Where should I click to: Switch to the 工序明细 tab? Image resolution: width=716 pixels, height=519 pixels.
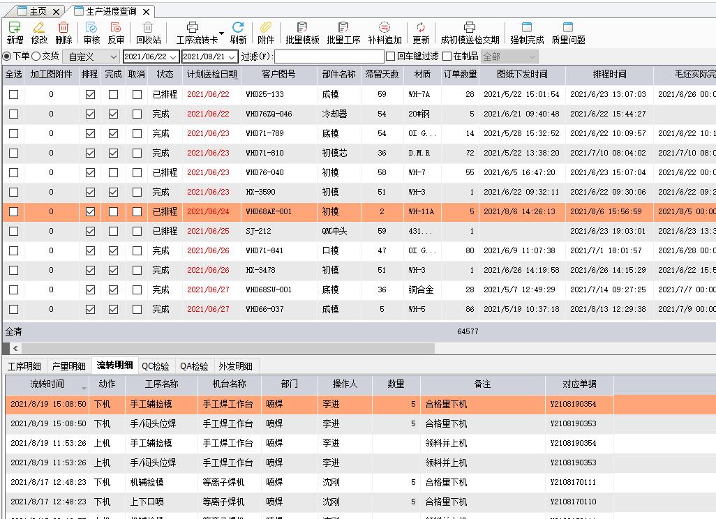tap(24, 366)
